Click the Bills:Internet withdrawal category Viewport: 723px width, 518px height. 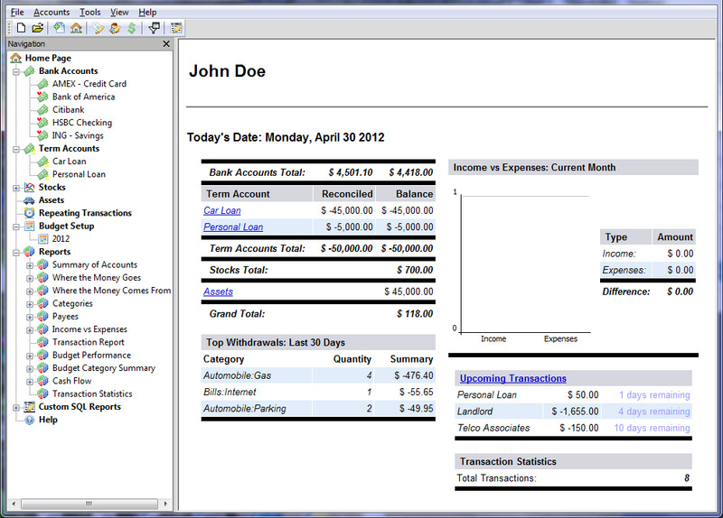[230, 392]
